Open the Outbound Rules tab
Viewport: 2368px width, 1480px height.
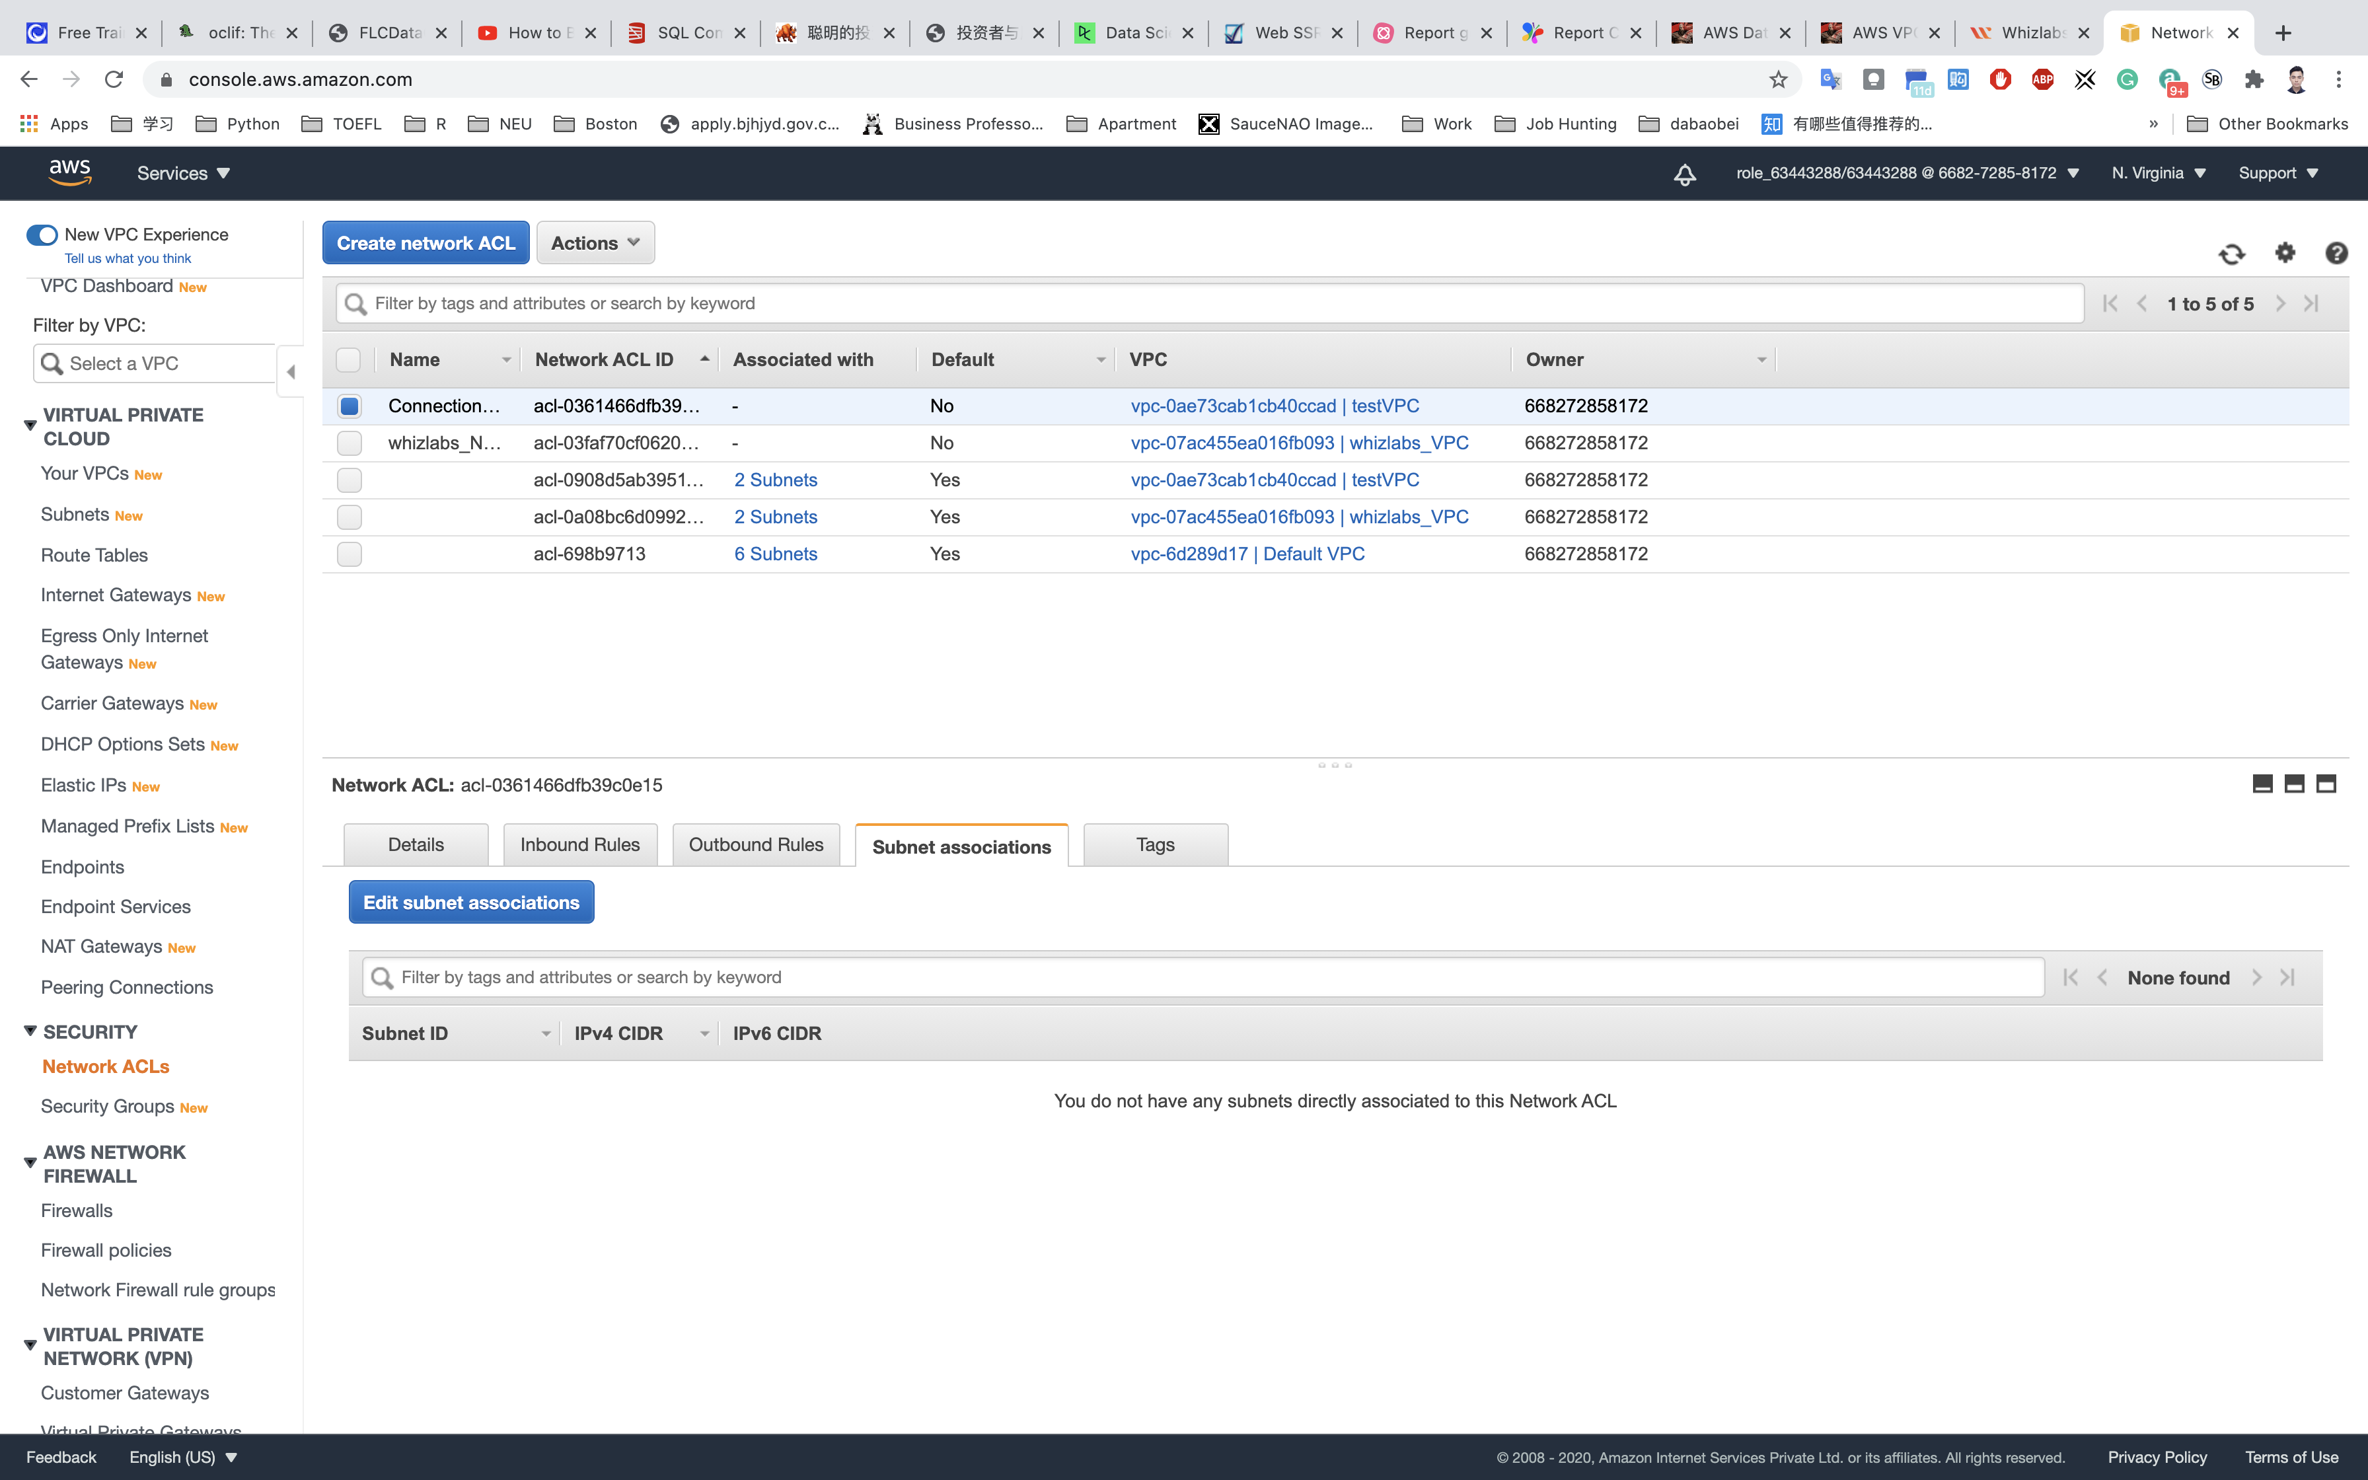(755, 845)
